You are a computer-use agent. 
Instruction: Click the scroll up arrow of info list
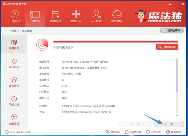pos(177,58)
